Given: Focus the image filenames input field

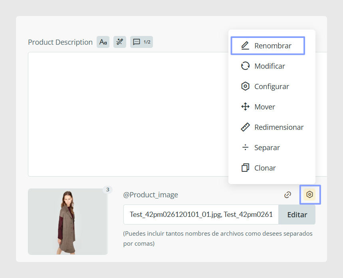Looking at the screenshot, I should tap(201, 214).
